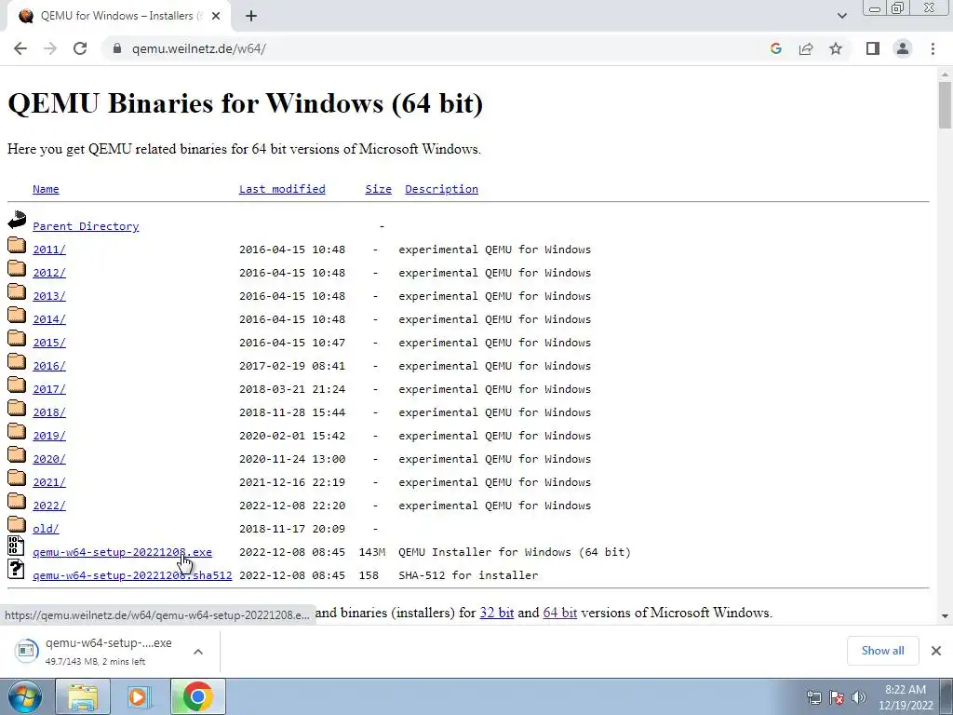Open the Action Center flag icon
Image resolution: width=953 pixels, height=715 pixels.
coord(837,697)
